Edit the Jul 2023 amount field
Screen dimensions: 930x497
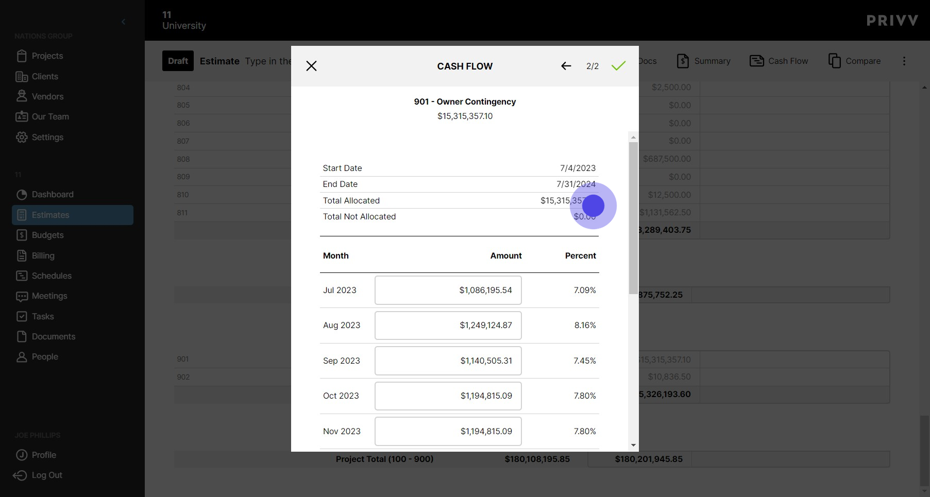(448, 290)
